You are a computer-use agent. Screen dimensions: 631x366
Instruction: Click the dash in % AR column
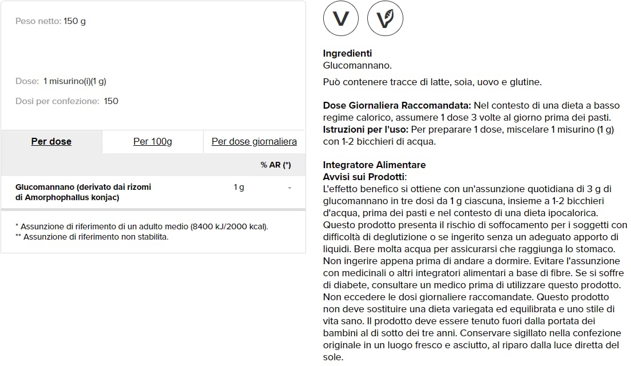(x=289, y=188)
